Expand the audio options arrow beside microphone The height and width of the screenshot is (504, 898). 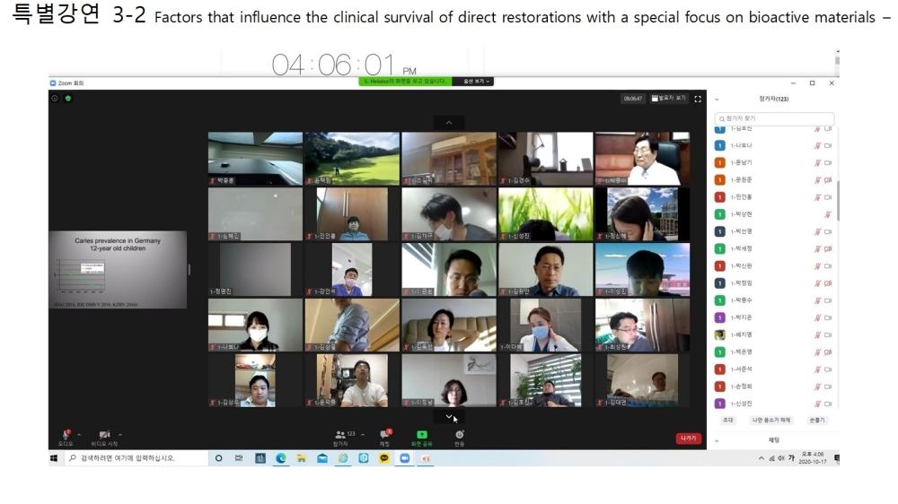[79, 434]
